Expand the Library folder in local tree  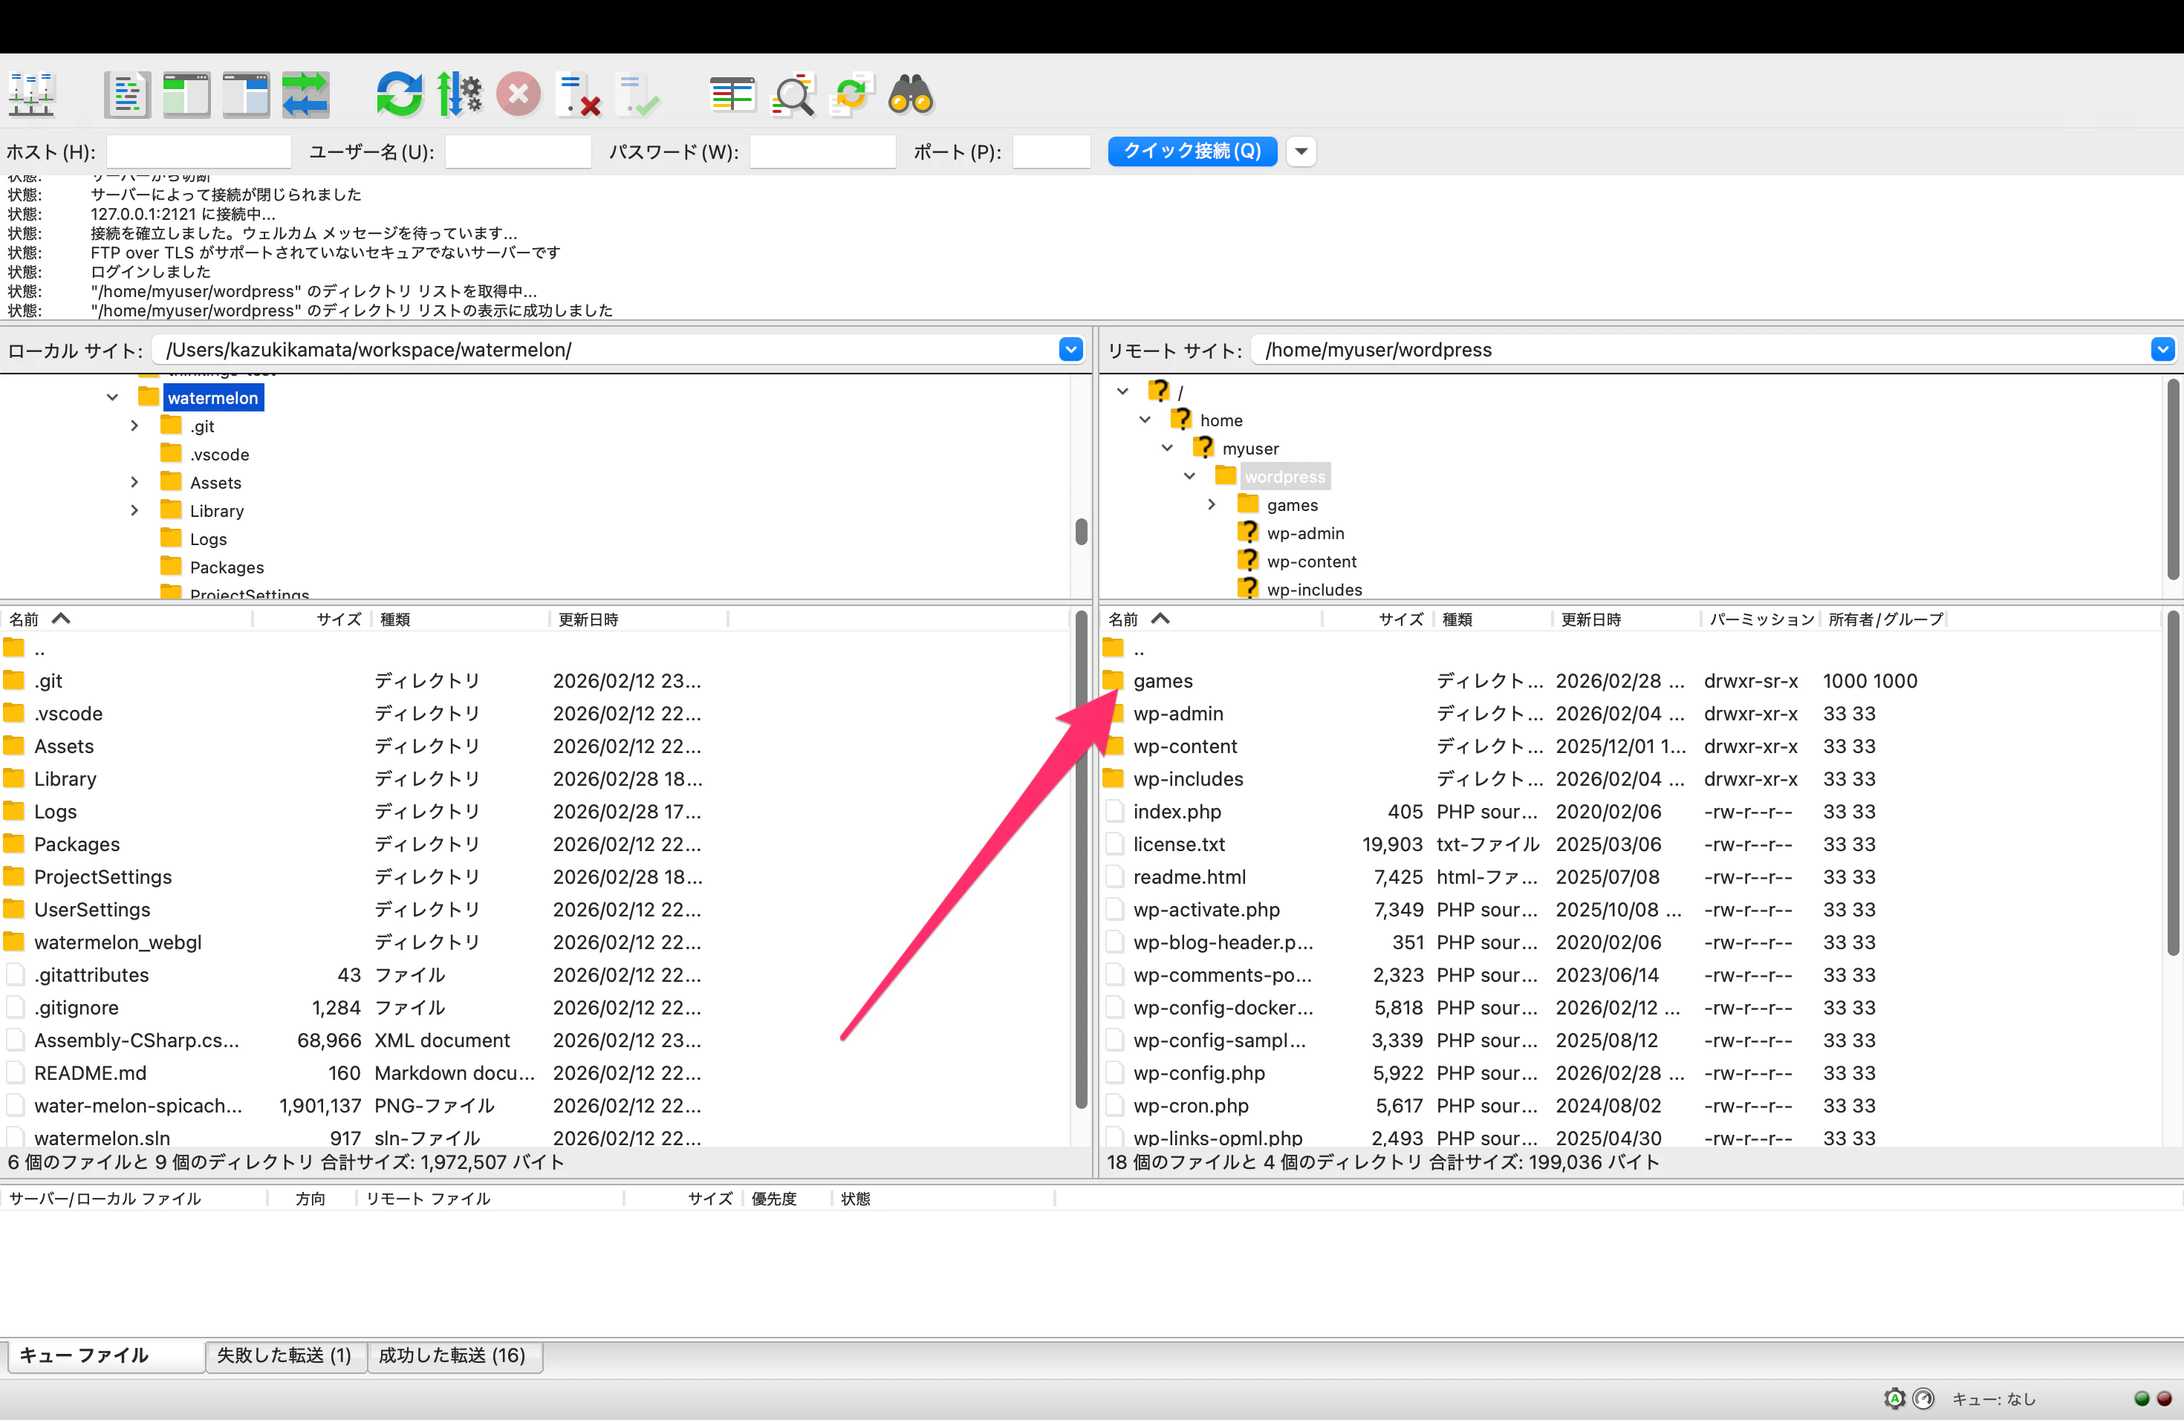coord(135,510)
